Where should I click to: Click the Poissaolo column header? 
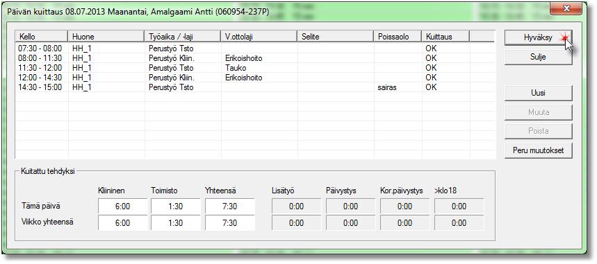coord(398,37)
